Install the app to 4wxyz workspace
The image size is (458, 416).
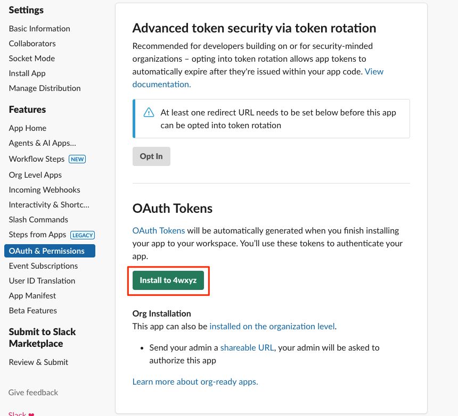click(168, 280)
